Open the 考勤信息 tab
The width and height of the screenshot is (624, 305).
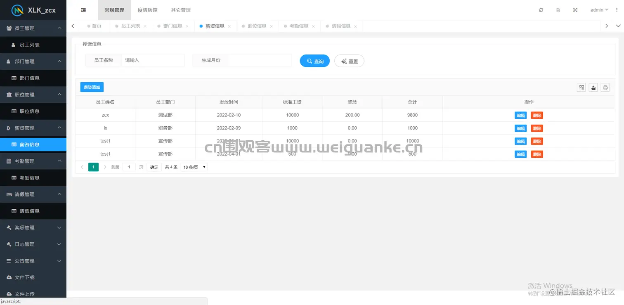click(299, 26)
